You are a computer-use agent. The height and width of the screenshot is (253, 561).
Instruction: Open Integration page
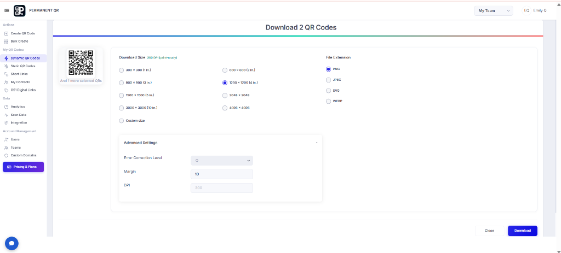19,123
